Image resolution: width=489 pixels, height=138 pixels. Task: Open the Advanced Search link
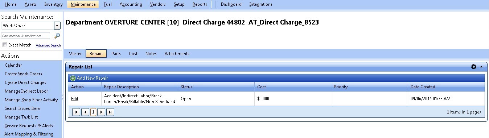[48, 45]
